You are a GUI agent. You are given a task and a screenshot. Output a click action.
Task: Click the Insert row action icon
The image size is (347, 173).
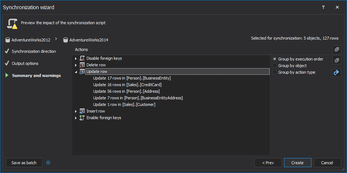[x=82, y=111]
